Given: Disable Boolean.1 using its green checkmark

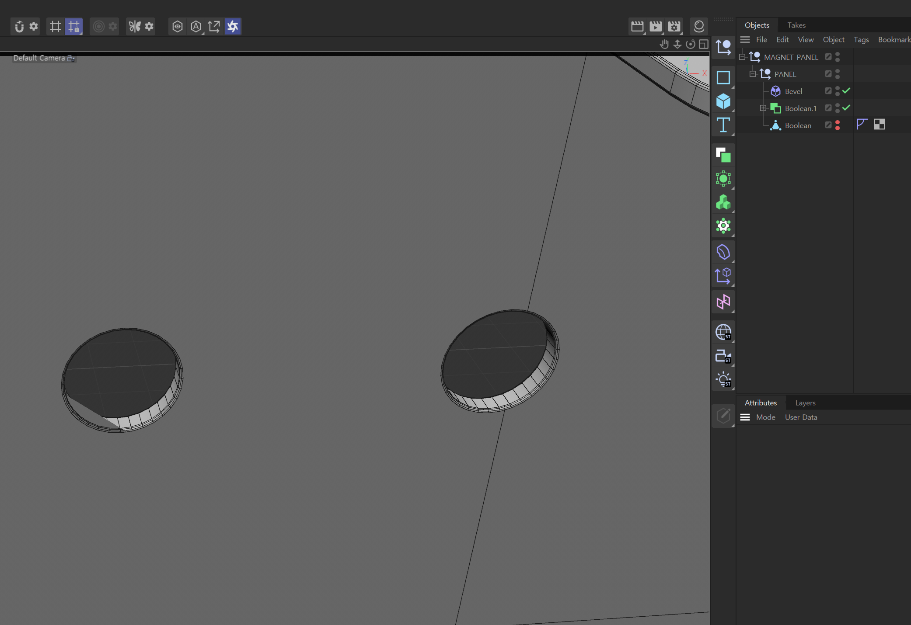Looking at the screenshot, I should pyautogui.click(x=846, y=108).
